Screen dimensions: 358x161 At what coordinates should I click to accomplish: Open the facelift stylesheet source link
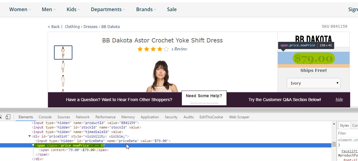(350, 151)
